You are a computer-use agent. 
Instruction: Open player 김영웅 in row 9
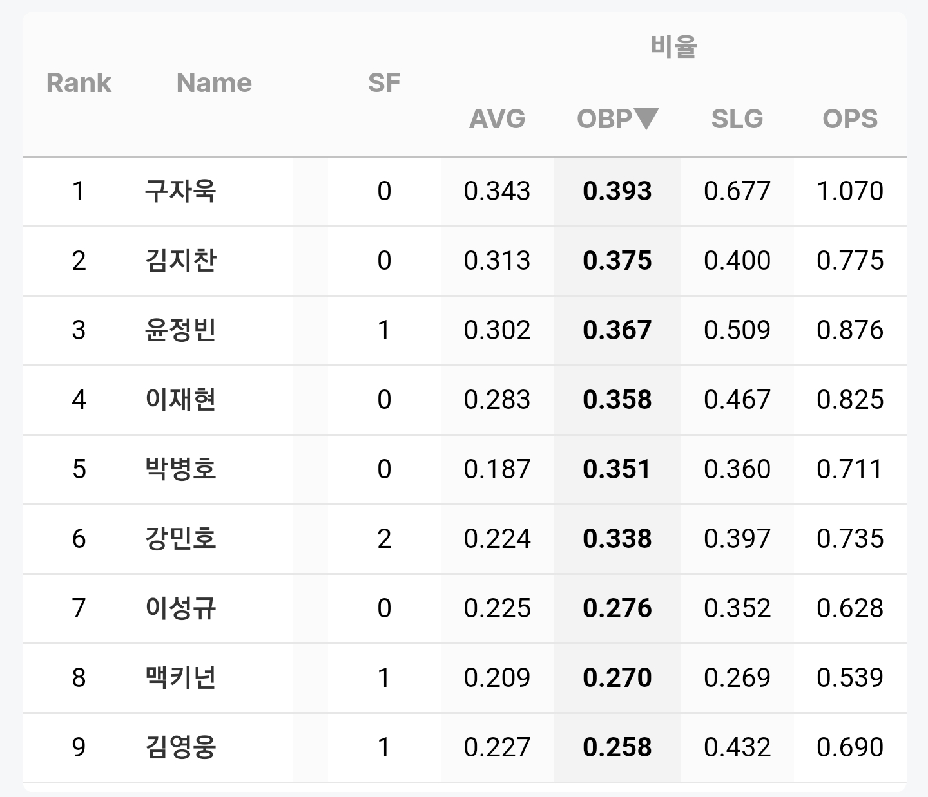click(x=180, y=747)
